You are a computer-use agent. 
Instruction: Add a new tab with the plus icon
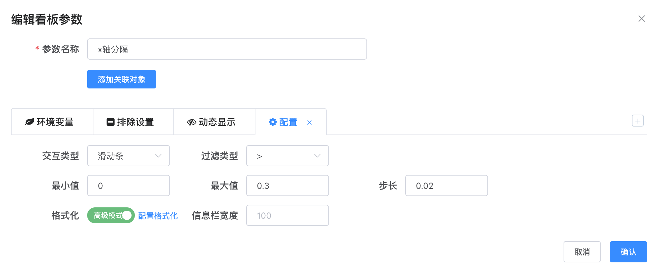[638, 121]
